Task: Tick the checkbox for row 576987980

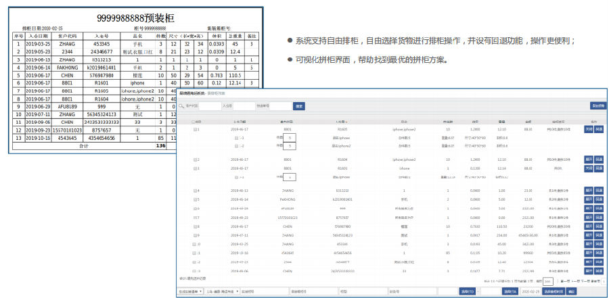Action: [196, 226]
